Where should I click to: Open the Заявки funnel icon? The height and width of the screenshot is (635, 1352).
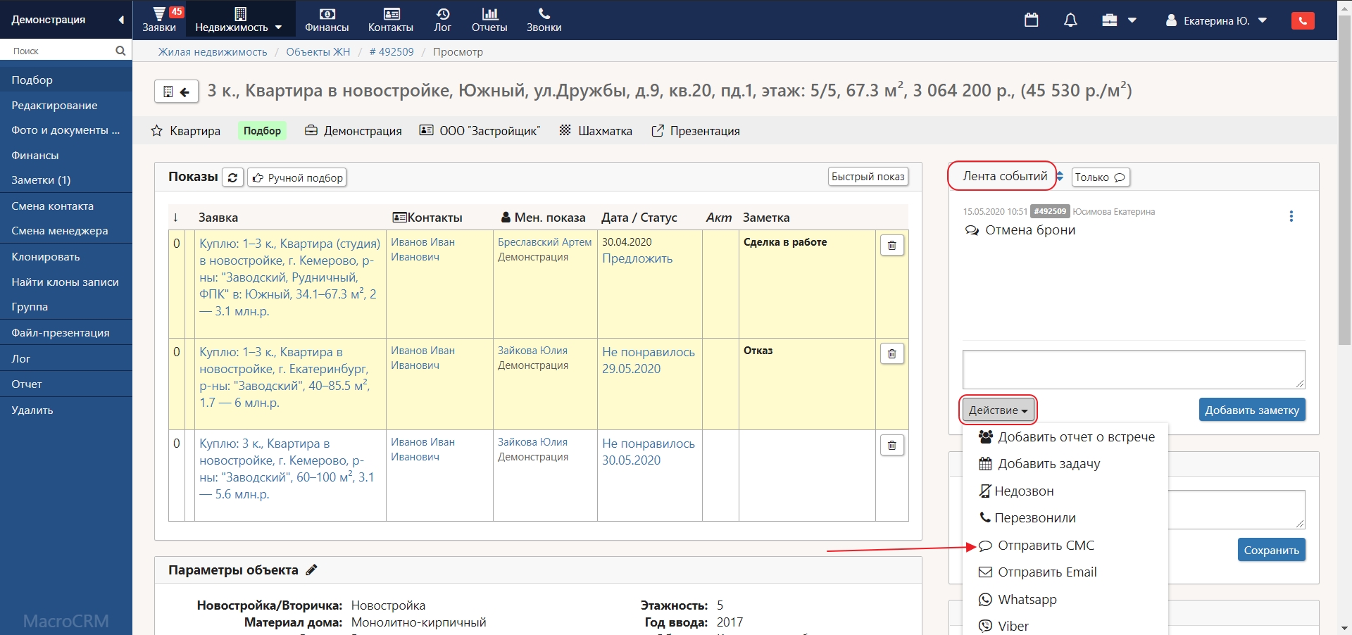click(x=159, y=20)
